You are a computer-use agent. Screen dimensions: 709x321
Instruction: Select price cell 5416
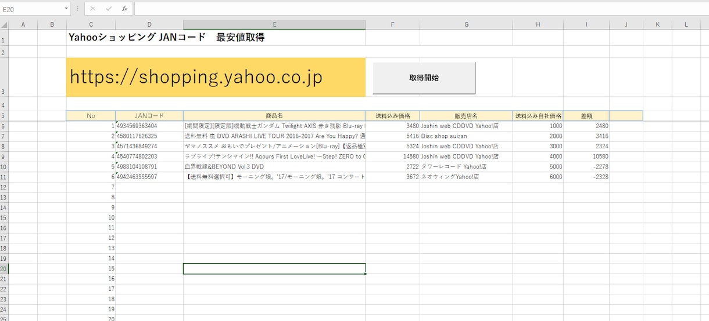tap(393, 136)
